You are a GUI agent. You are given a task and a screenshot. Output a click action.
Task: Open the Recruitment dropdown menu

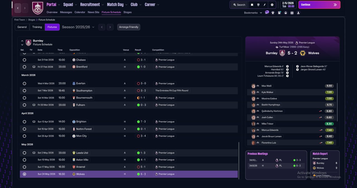pyautogui.click(x=92, y=4)
